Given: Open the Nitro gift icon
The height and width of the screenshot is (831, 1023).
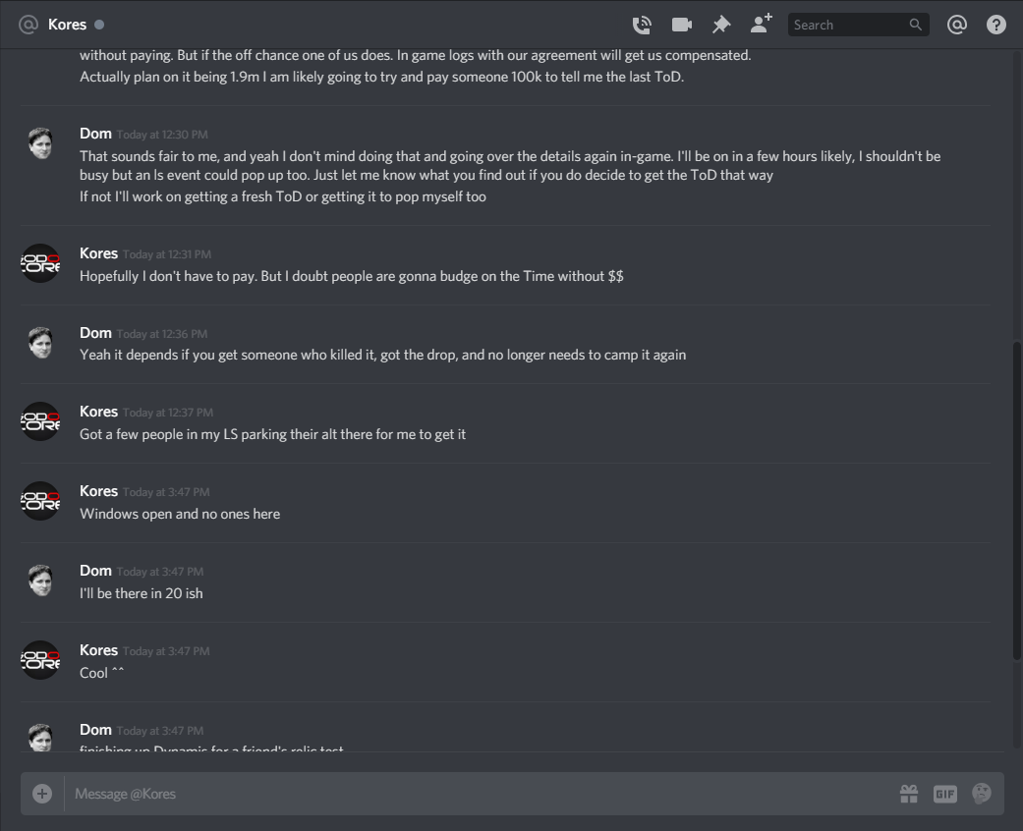Looking at the screenshot, I should [x=909, y=794].
